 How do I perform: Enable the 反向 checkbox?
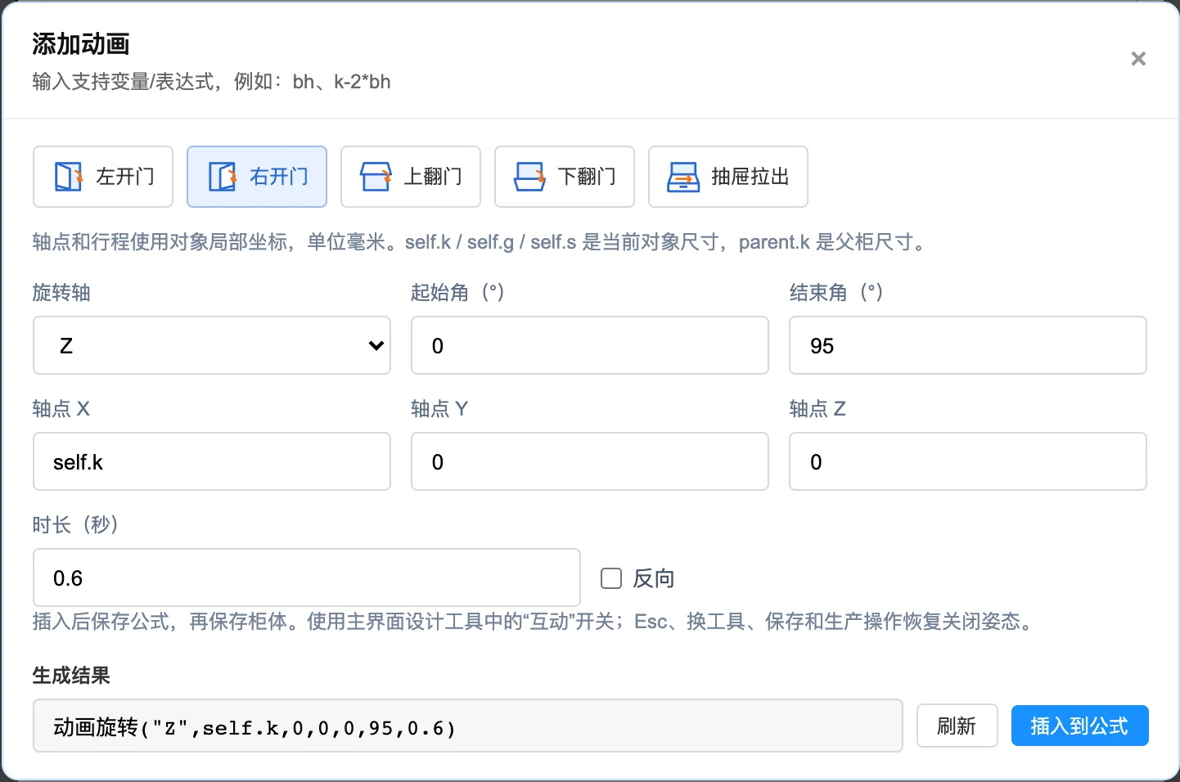(611, 578)
